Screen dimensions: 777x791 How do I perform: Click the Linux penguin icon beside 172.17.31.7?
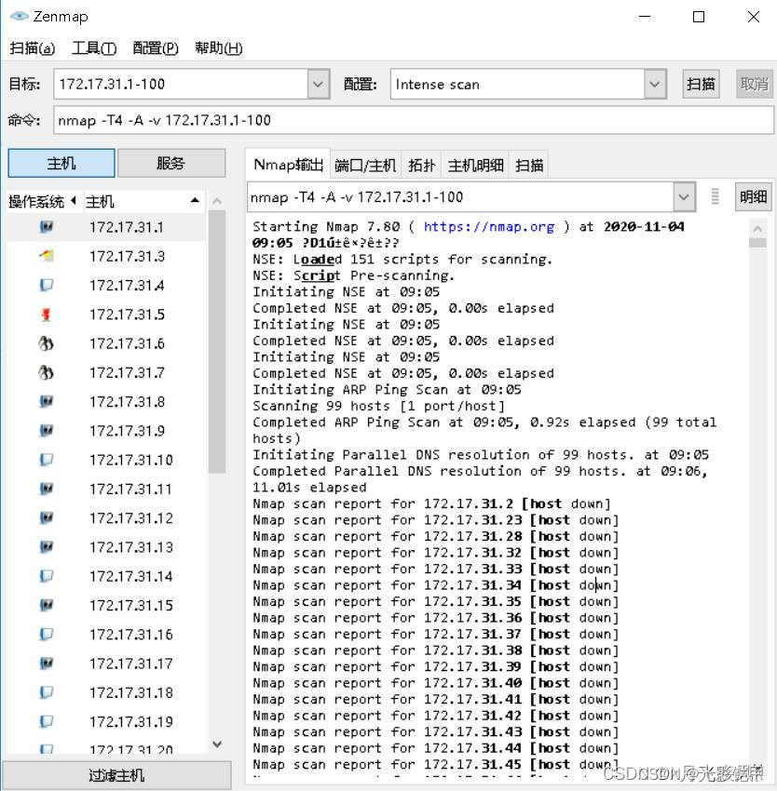click(46, 372)
